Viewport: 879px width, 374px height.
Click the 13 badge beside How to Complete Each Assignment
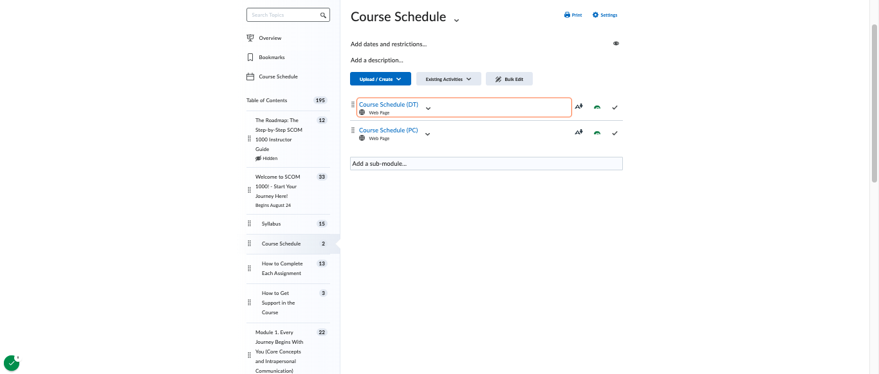tap(322, 263)
